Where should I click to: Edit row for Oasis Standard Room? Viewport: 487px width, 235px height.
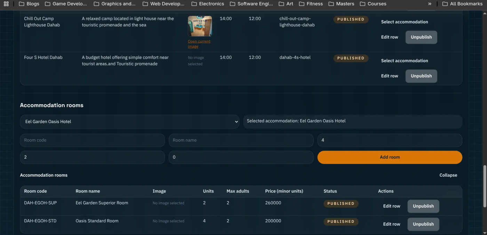click(391, 224)
